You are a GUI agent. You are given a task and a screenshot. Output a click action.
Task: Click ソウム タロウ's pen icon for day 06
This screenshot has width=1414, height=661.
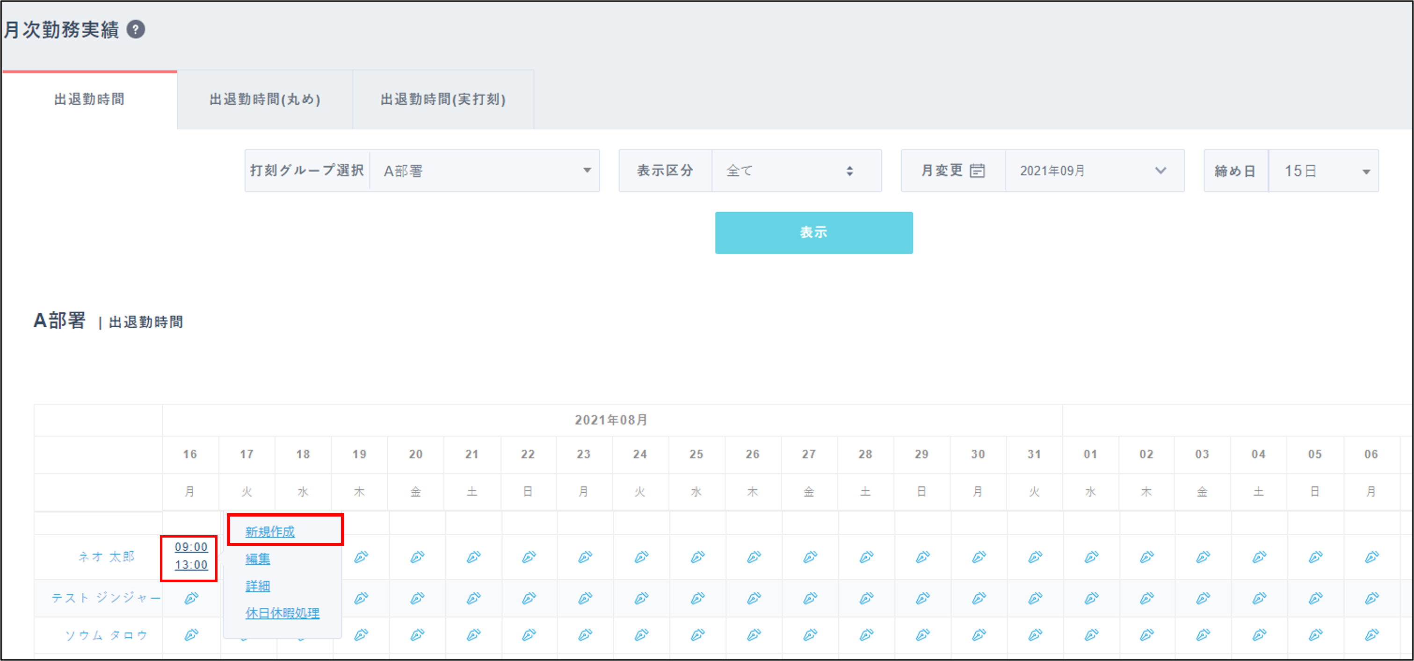click(1371, 635)
